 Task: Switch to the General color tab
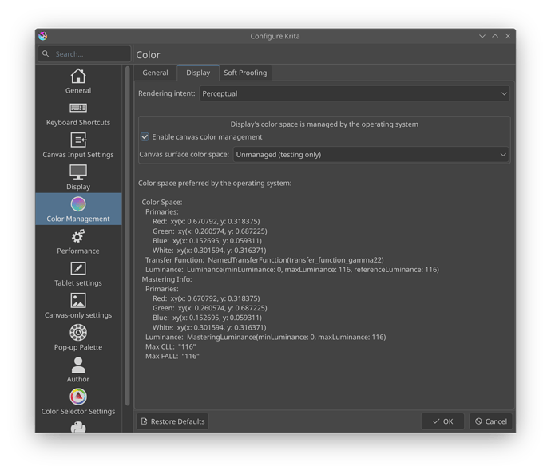click(155, 73)
